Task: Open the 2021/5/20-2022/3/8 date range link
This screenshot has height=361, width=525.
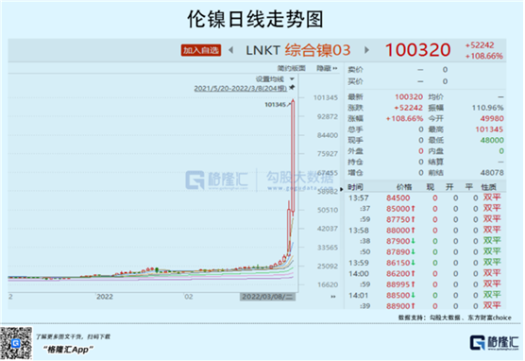Action: coord(241,89)
